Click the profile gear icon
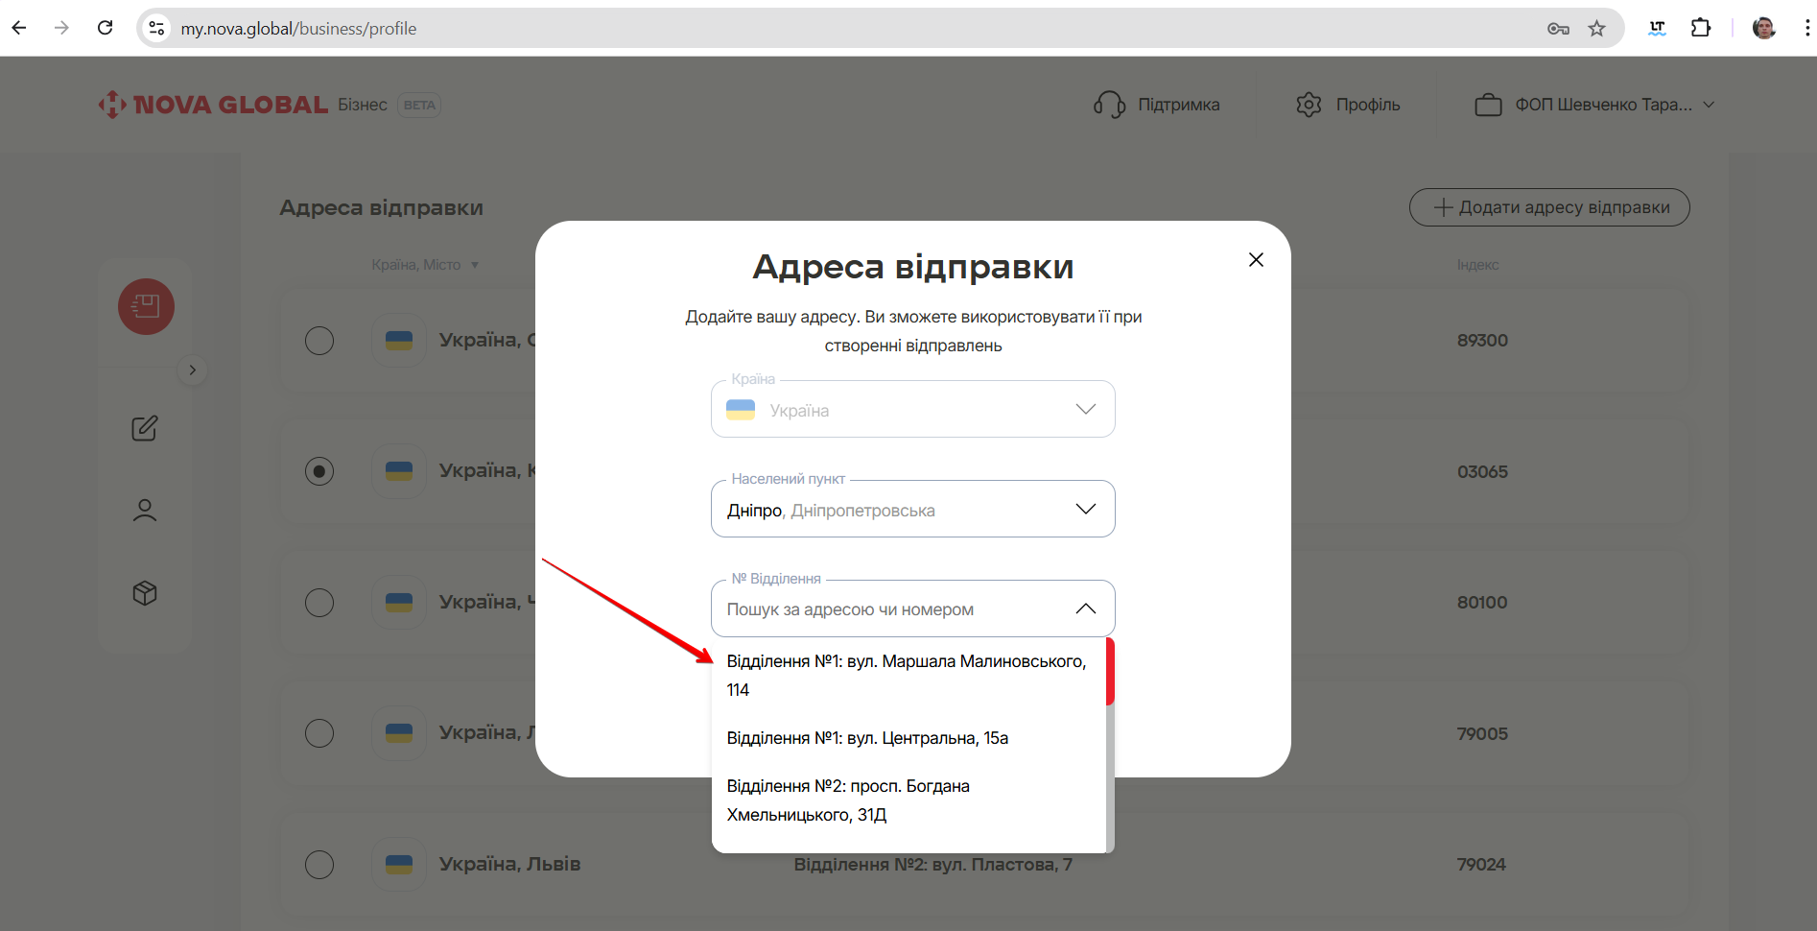The height and width of the screenshot is (931, 1817). tap(1309, 105)
